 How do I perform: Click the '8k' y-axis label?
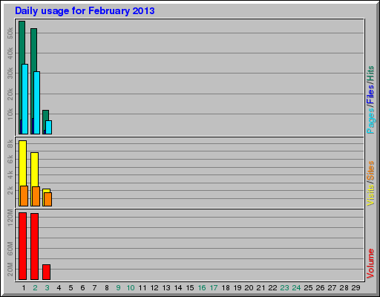click(10, 143)
